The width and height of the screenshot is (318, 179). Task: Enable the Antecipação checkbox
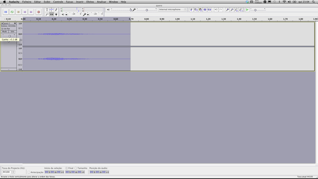(29, 172)
